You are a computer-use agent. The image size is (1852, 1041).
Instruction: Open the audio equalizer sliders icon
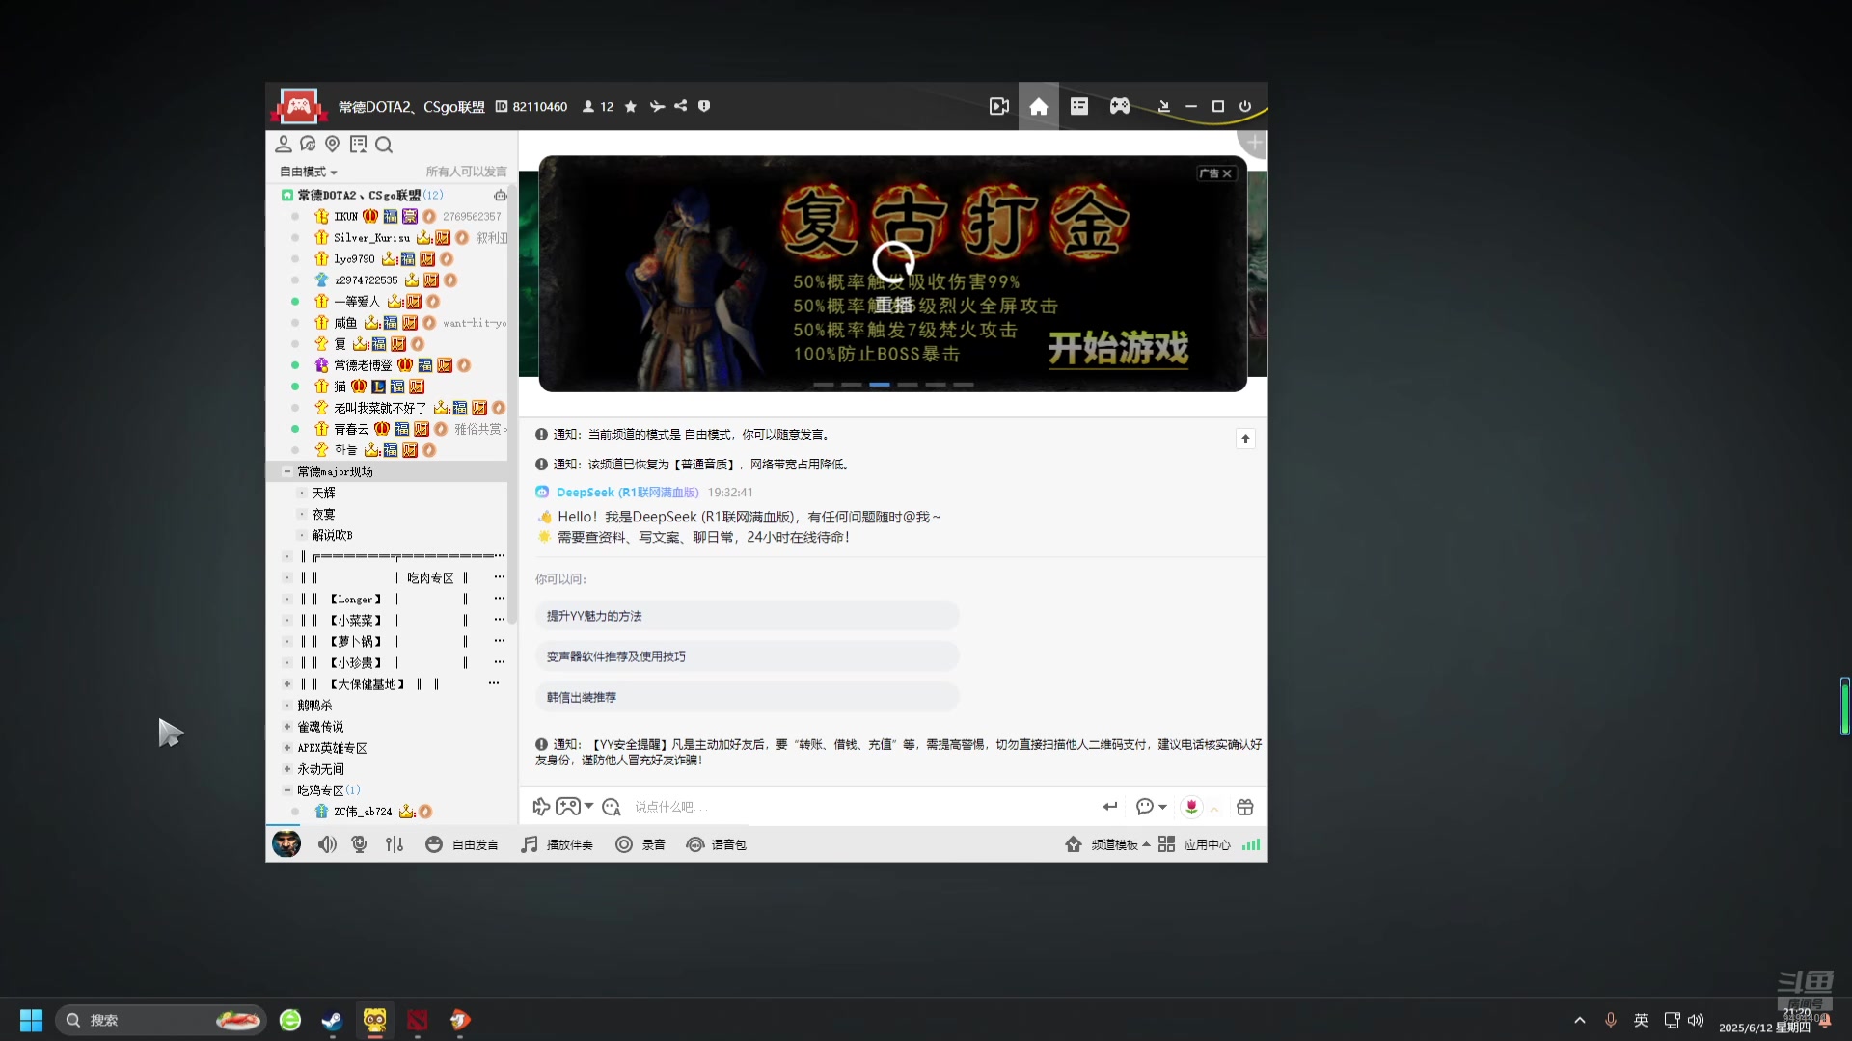[395, 844]
